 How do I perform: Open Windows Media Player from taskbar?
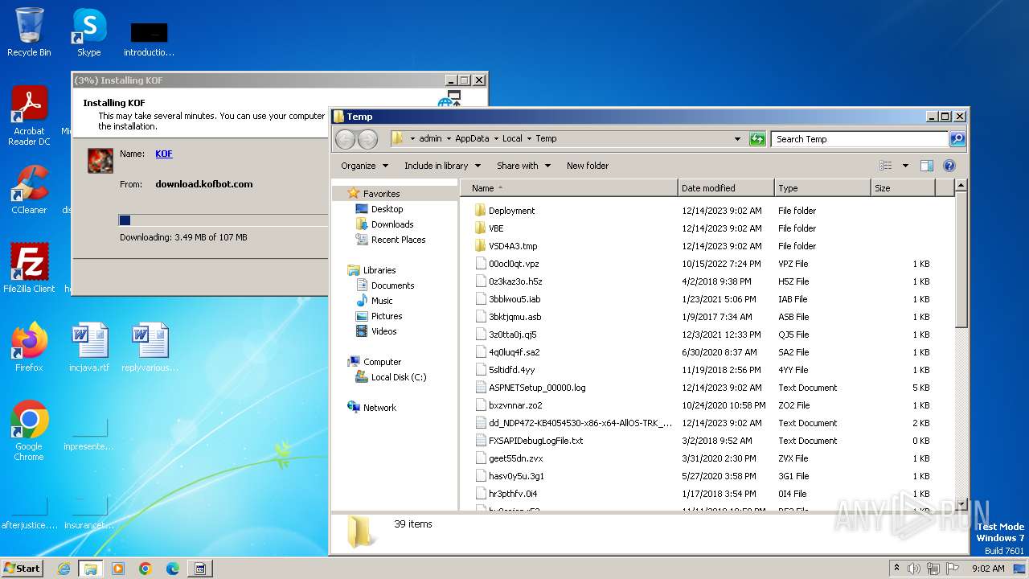[118, 569]
